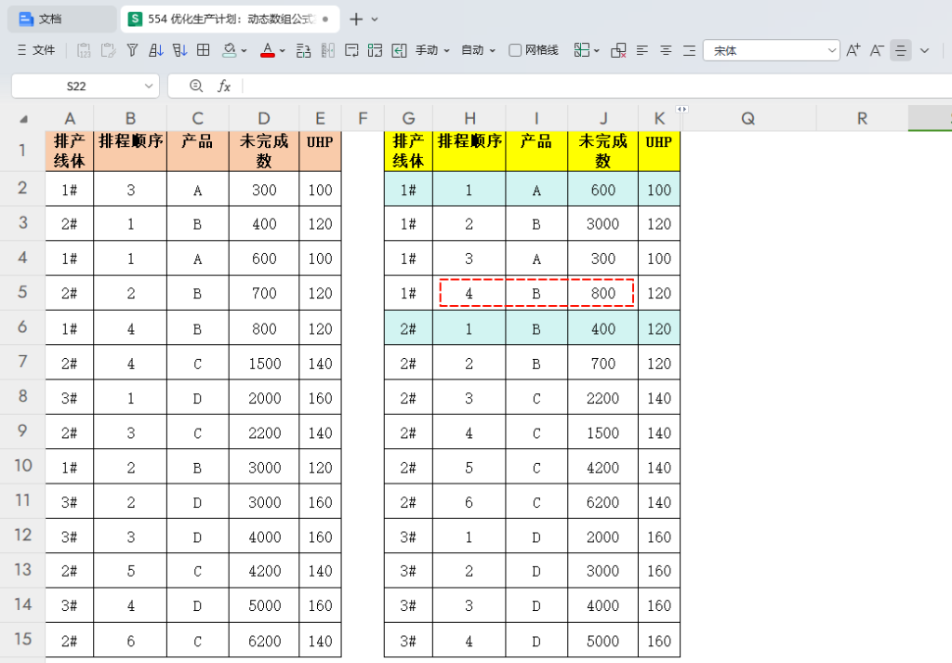952x663 pixels.
Task: Click the borders grid icon
Action: tap(204, 50)
